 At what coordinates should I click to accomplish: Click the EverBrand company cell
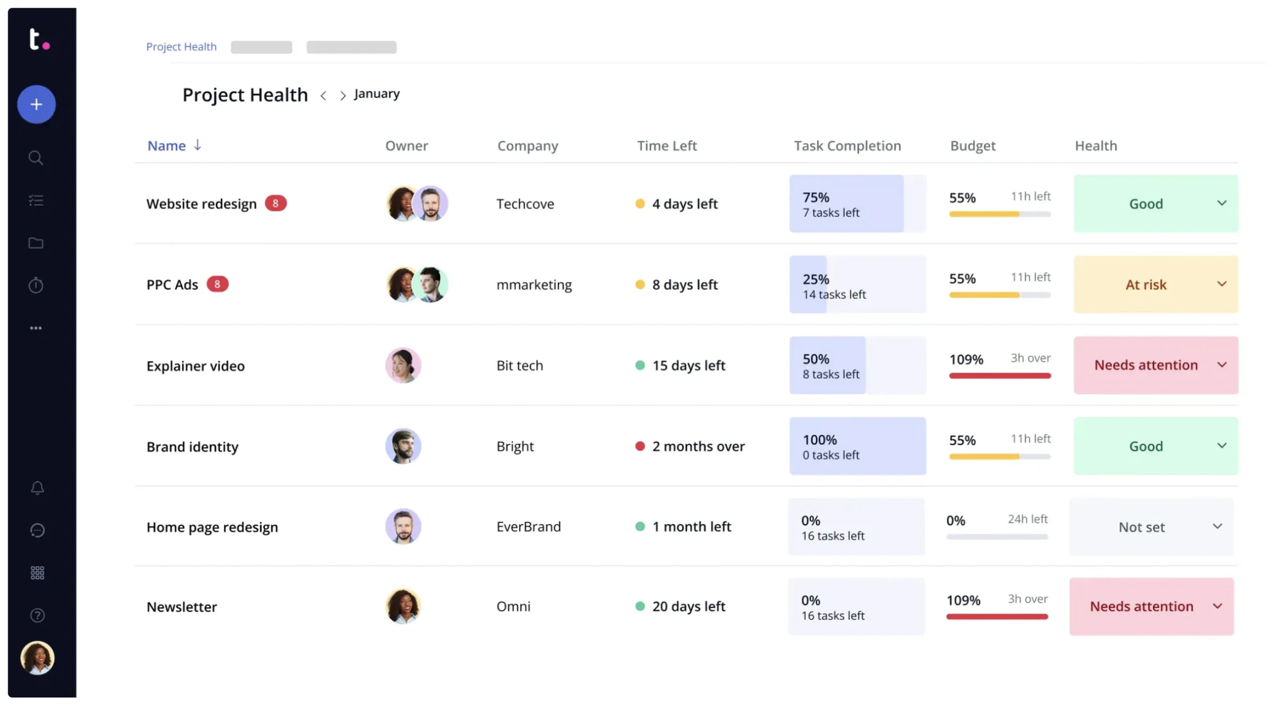529,526
